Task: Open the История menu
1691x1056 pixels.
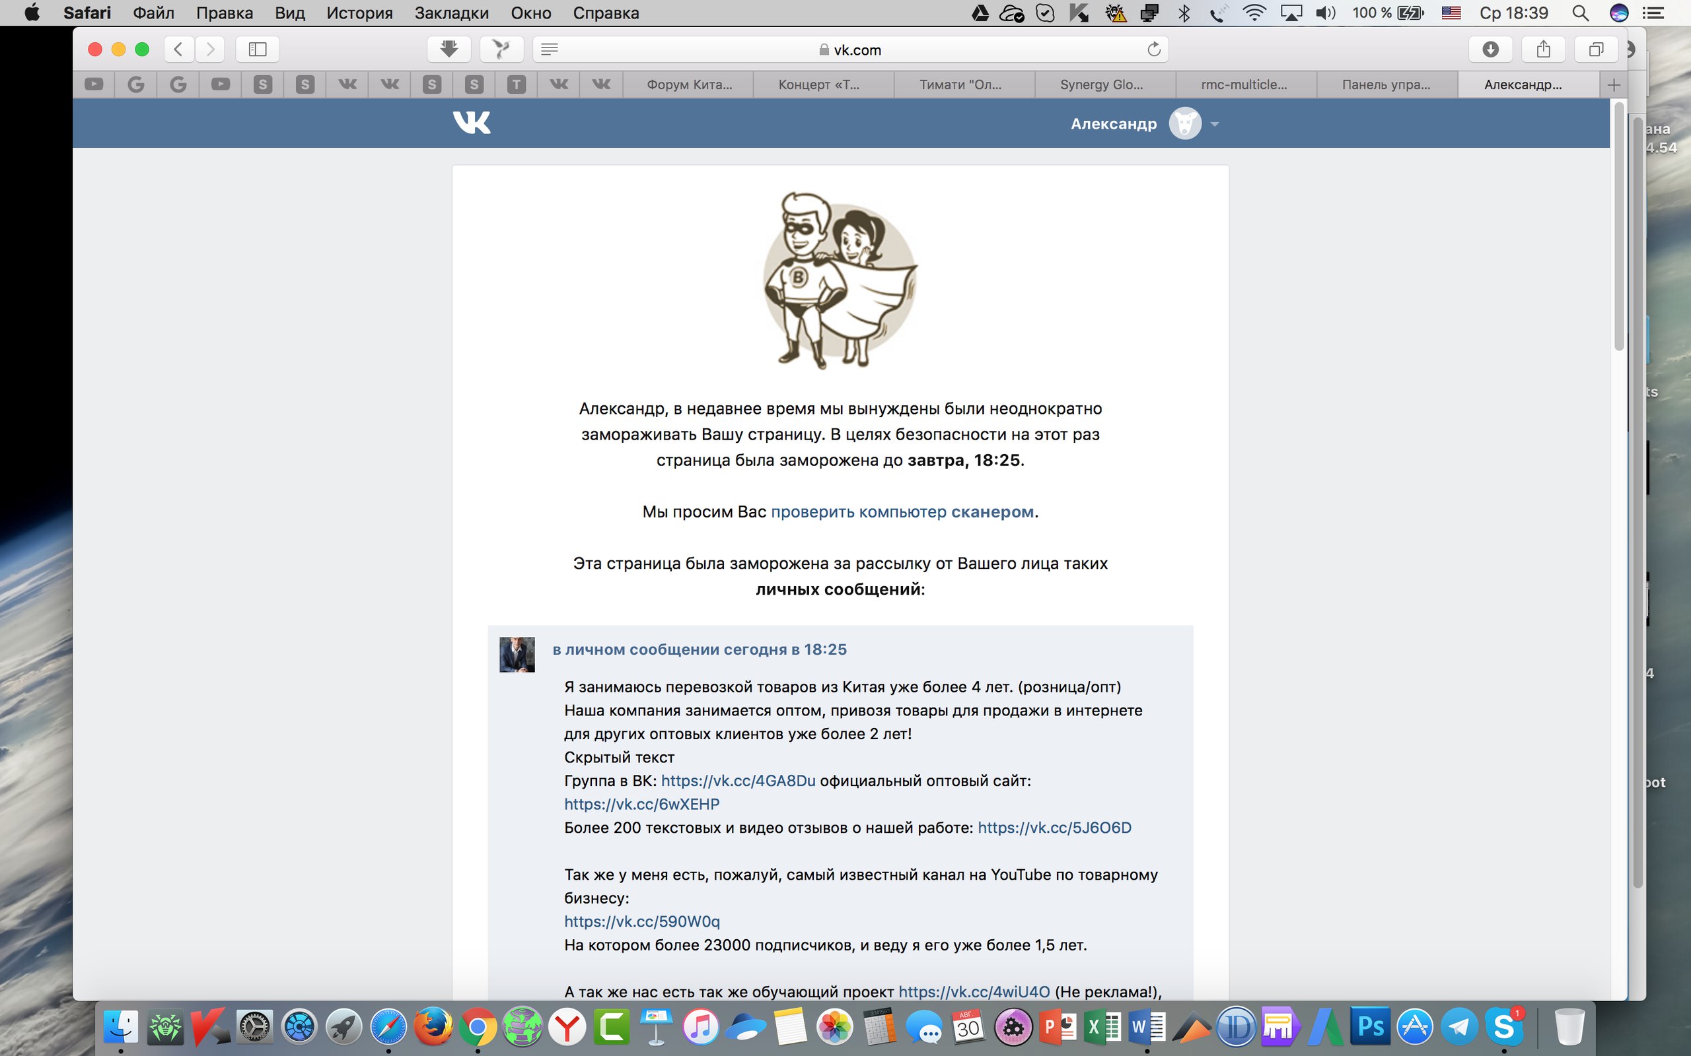Action: pyautogui.click(x=359, y=13)
